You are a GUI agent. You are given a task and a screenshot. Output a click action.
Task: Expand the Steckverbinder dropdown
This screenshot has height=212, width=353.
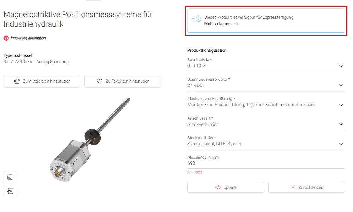coord(341,144)
